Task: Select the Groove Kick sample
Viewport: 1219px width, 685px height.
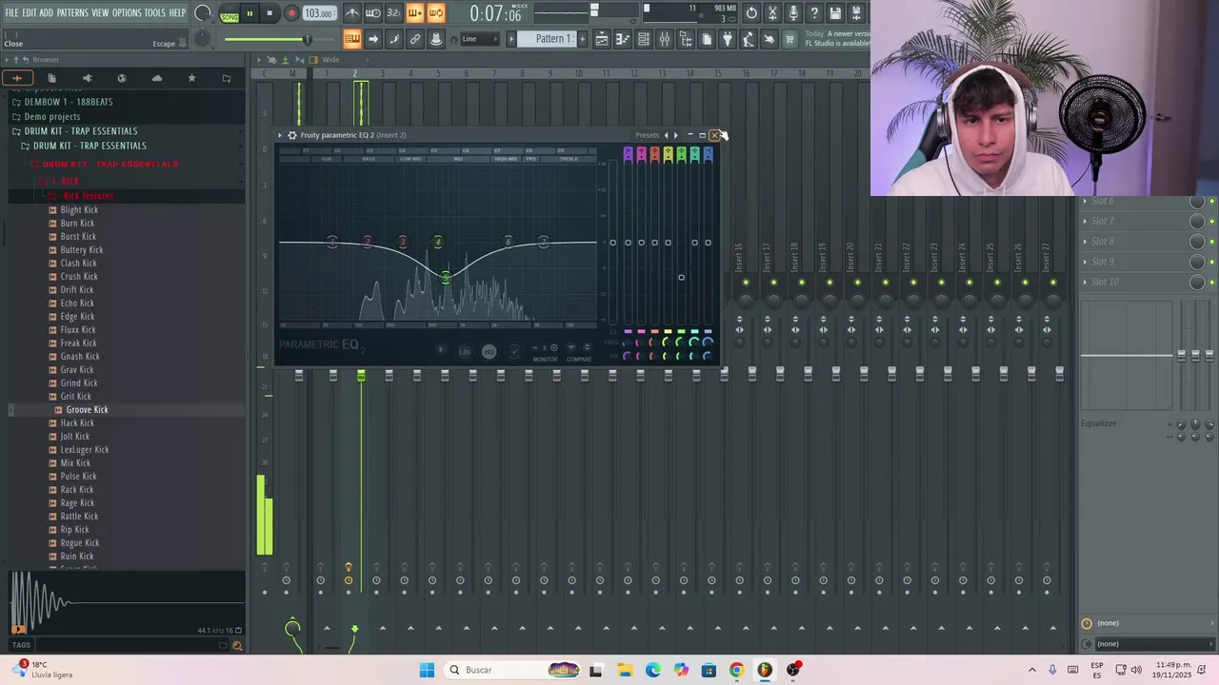Action: pos(87,409)
